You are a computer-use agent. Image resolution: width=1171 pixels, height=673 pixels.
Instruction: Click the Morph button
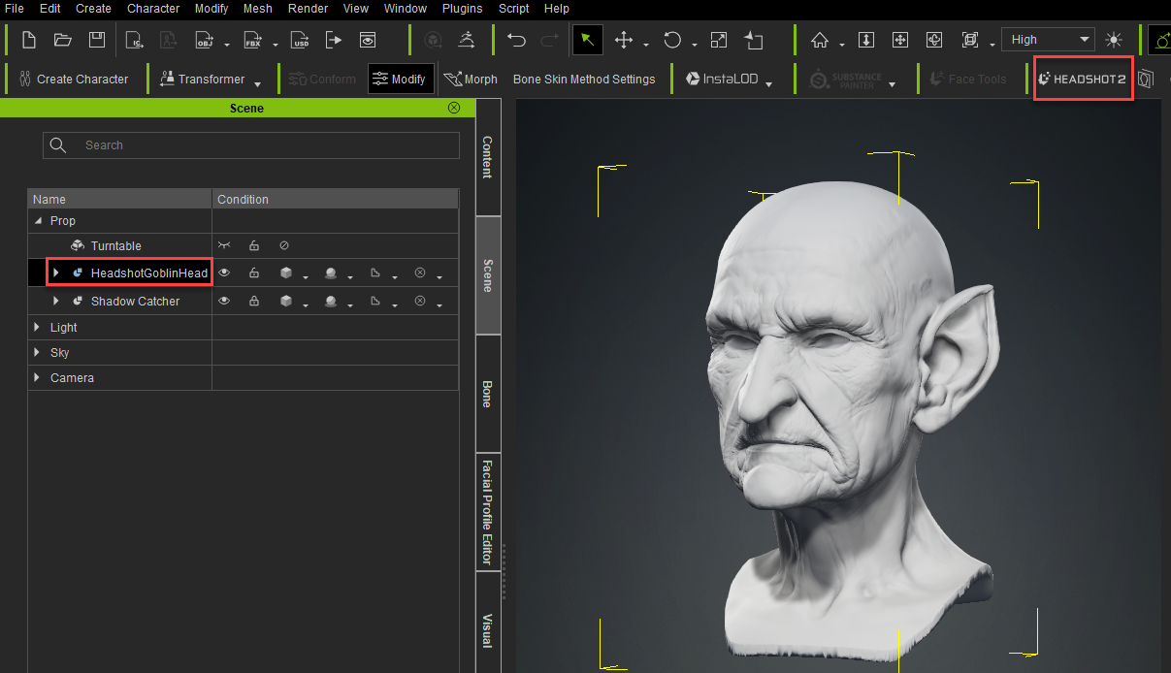click(x=471, y=79)
